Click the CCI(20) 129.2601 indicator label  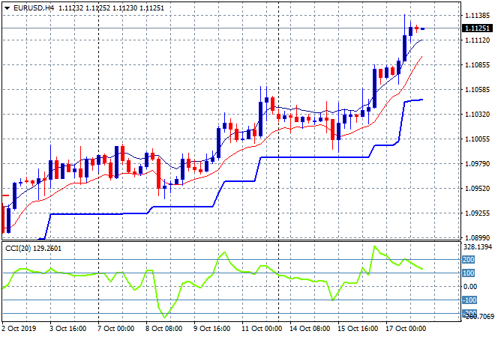tap(33, 249)
